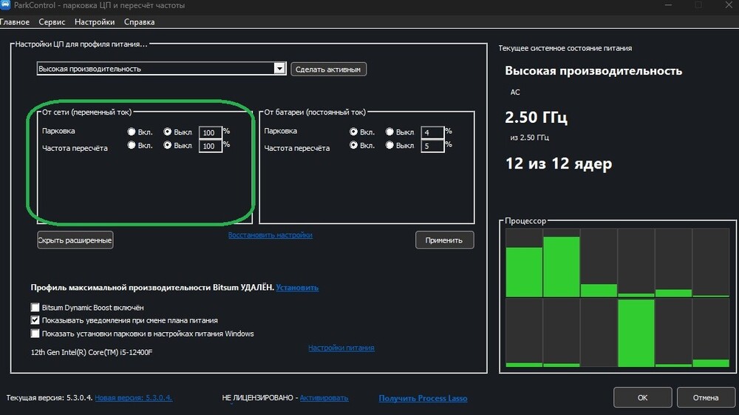Toggle Показать установки парковки в настройках checkbox
The width and height of the screenshot is (739, 415).
[35, 334]
